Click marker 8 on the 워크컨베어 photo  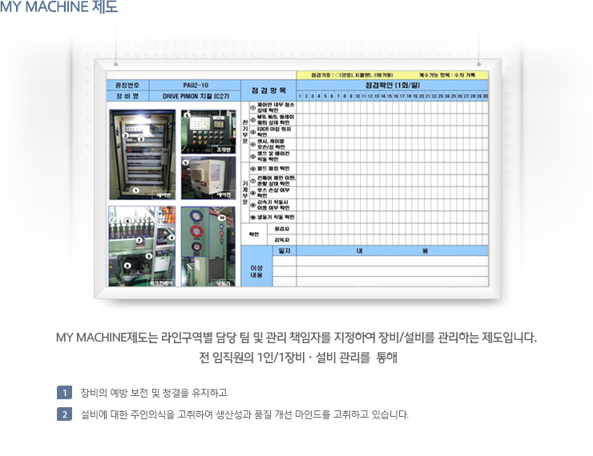127,266
